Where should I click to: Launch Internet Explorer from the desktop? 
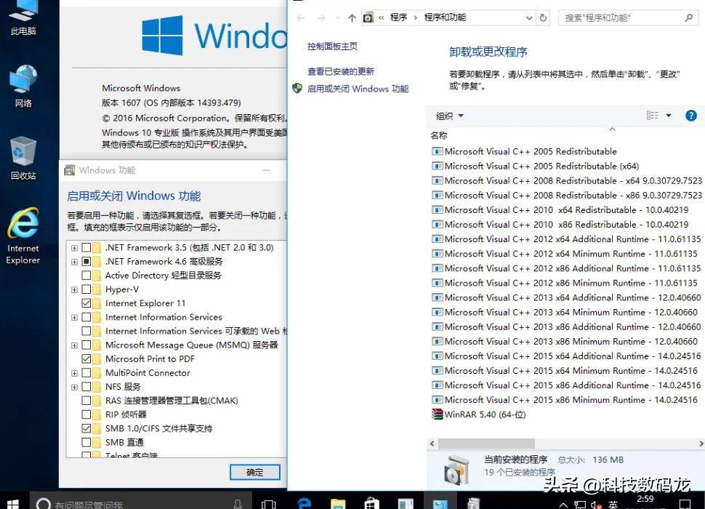(23, 236)
